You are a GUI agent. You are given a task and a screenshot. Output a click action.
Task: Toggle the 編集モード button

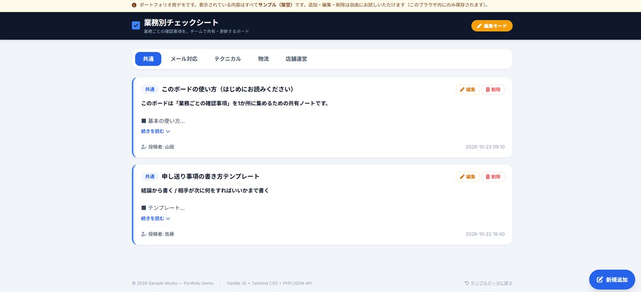pyautogui.click(x=492, y=26)
